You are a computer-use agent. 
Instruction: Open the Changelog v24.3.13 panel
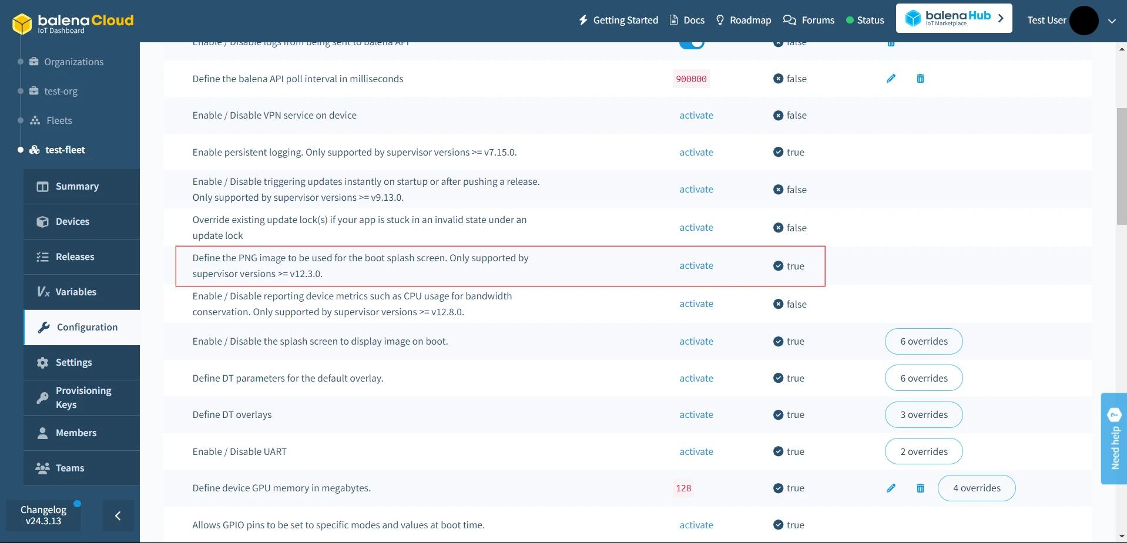click(x=43, y=515)
